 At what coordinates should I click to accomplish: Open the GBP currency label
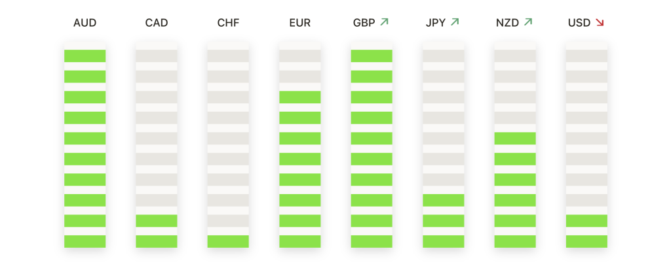click(364, 23)
